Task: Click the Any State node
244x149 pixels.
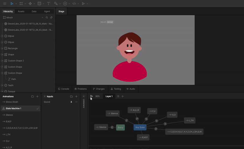Action: [x=140, y=127]
